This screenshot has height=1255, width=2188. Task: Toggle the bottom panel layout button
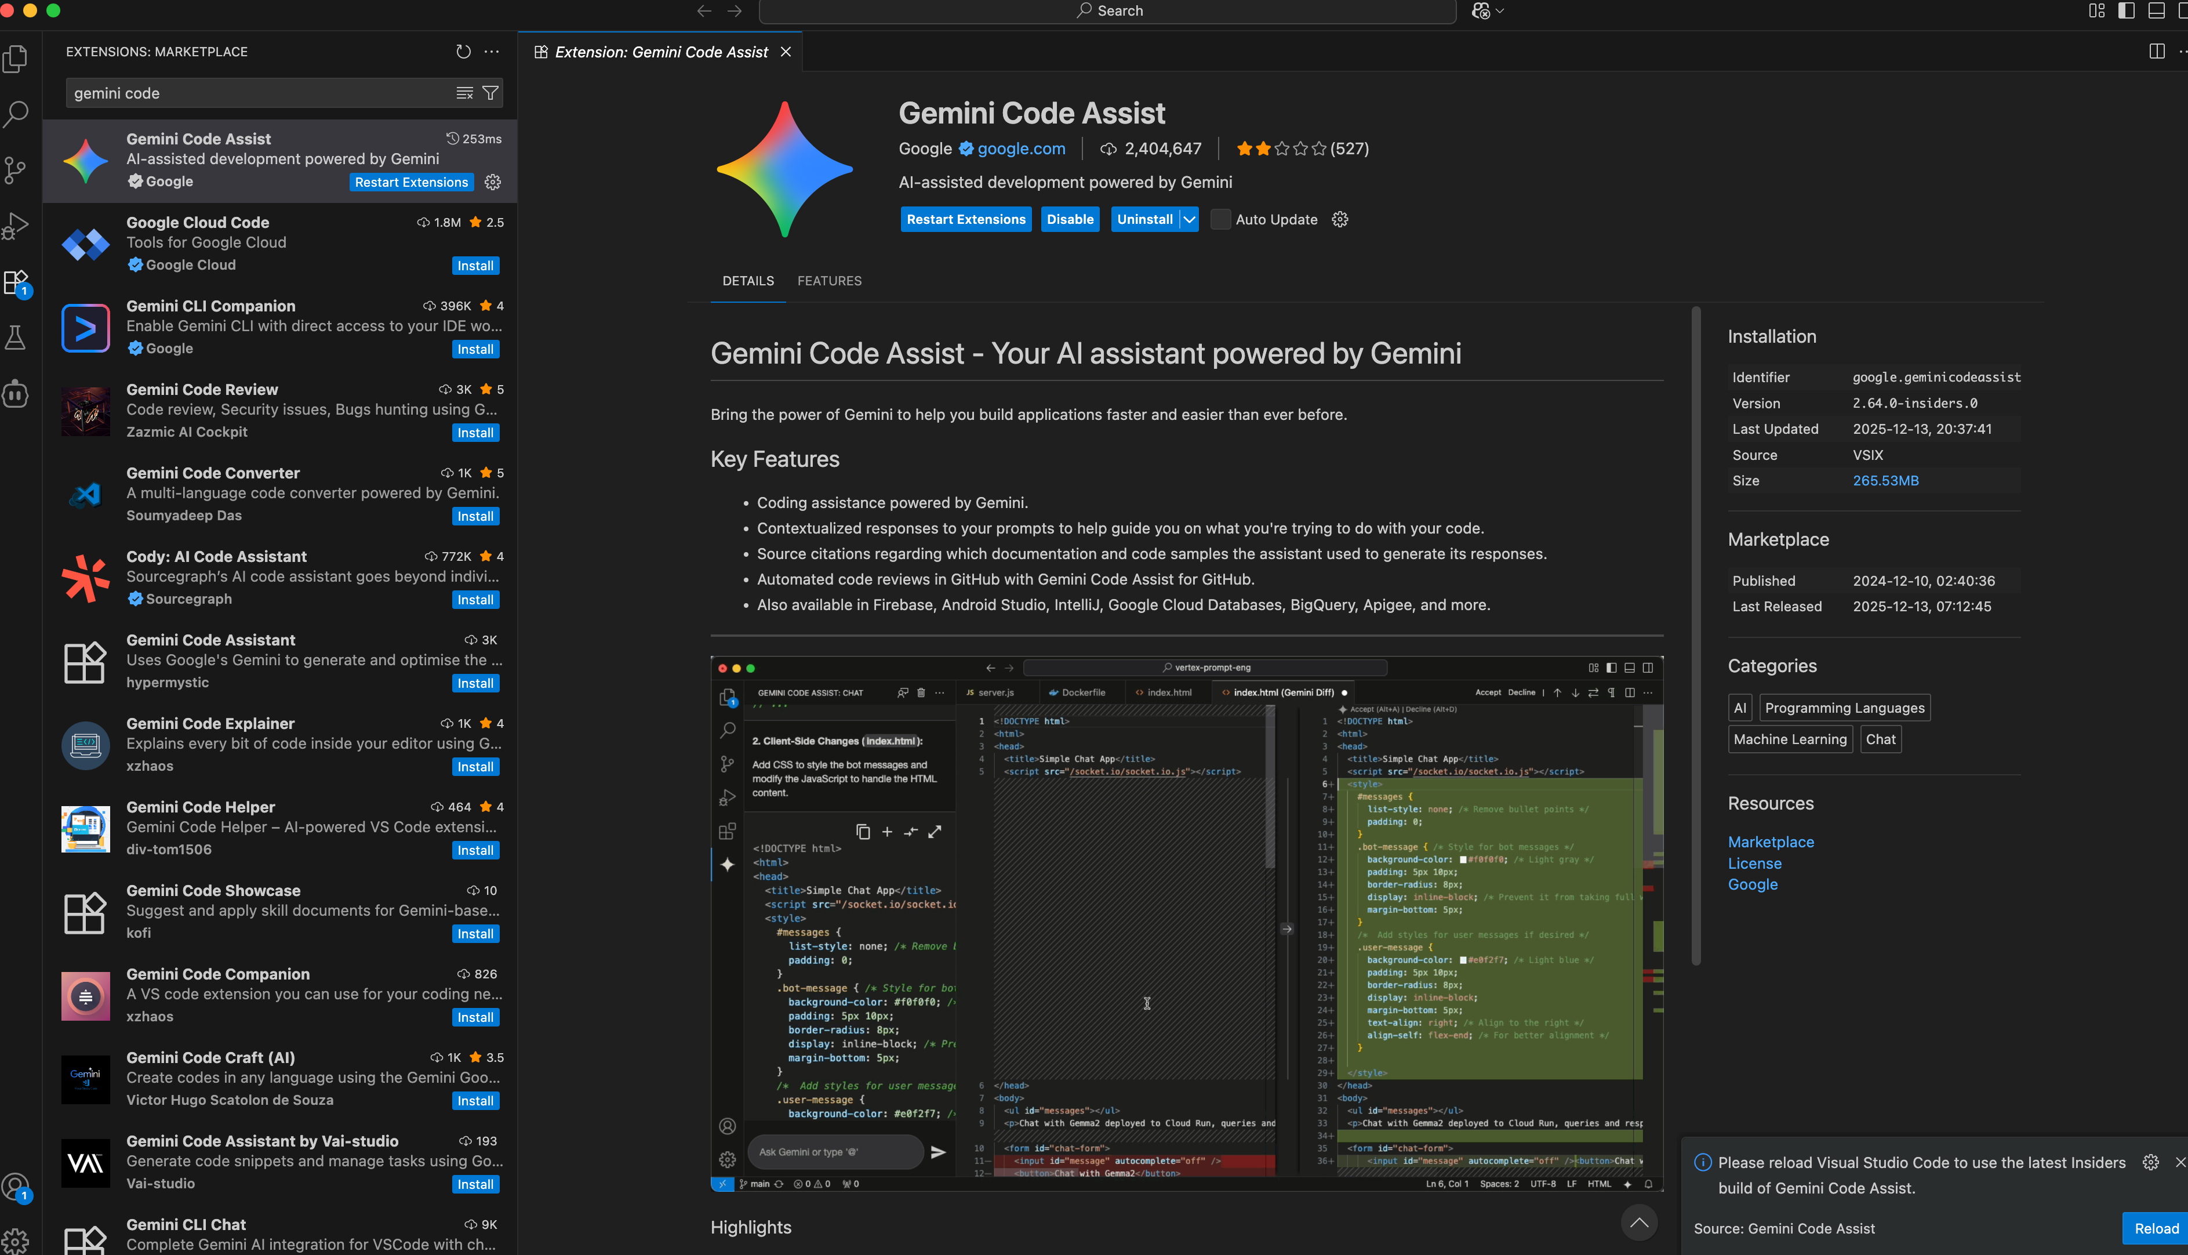(2156, 10)
